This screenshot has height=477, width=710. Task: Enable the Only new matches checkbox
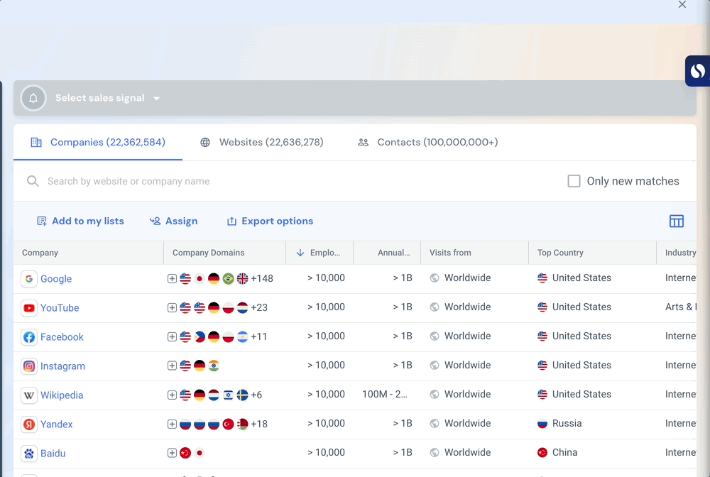(x=573, y=181)
